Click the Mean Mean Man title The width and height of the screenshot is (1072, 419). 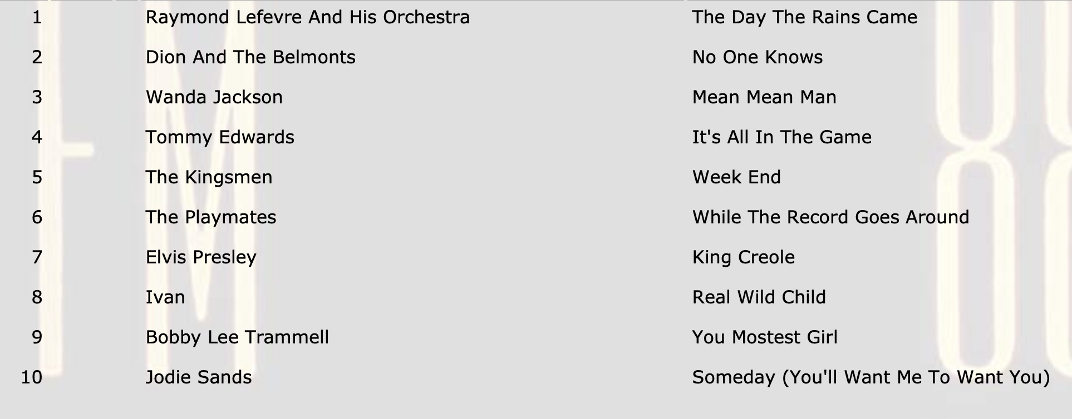[764, 97]
